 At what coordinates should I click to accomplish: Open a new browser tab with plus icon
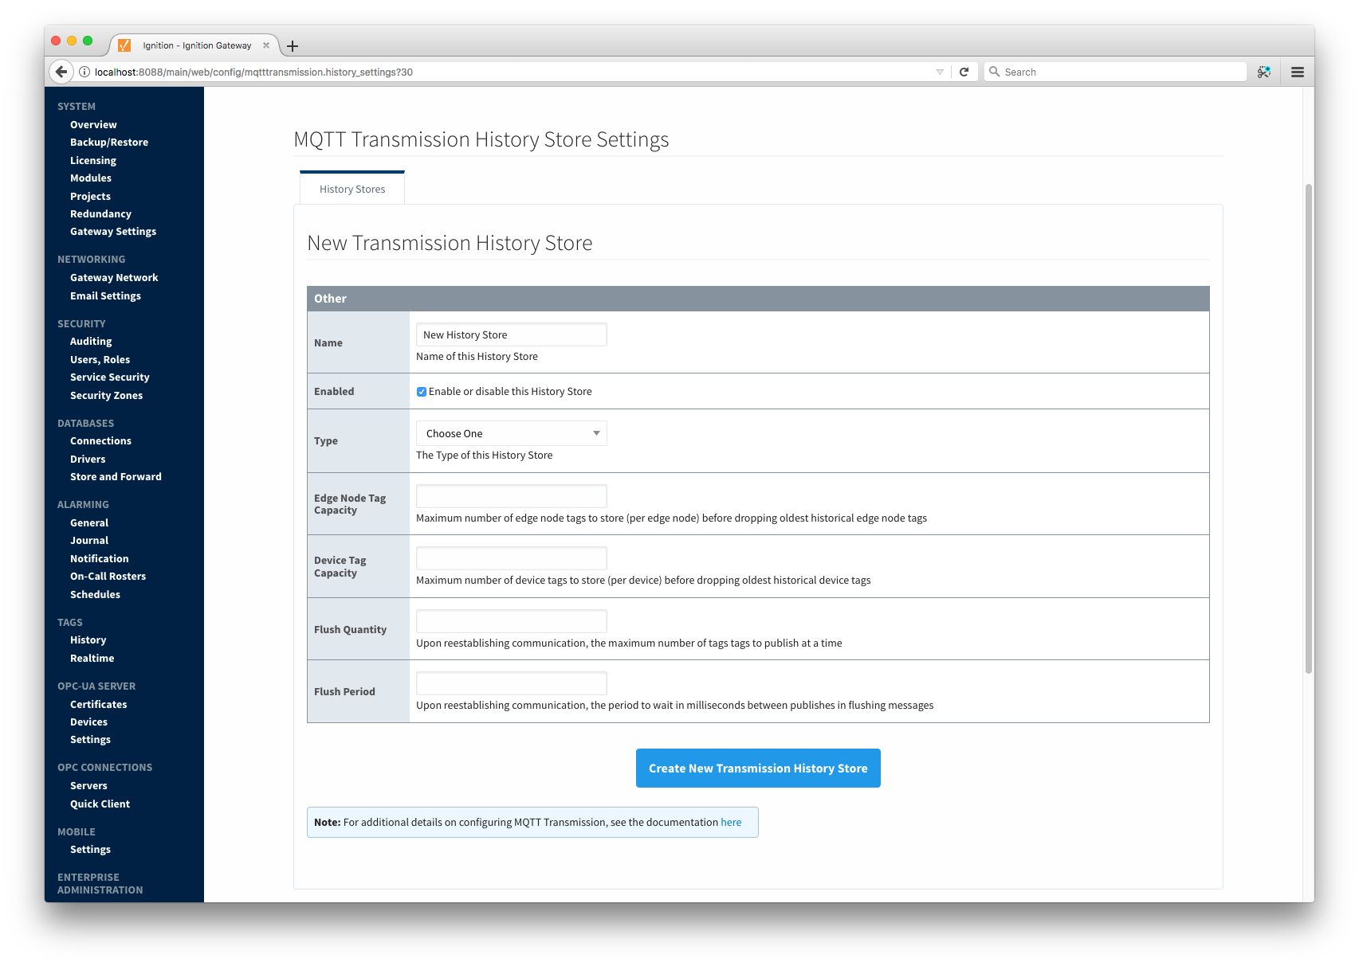(x=293, y=46)
